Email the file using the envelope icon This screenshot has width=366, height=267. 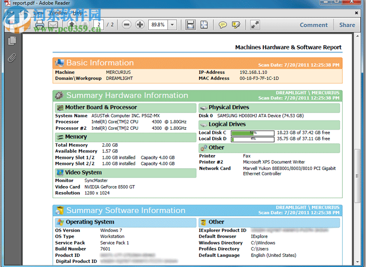click(53, 25)
